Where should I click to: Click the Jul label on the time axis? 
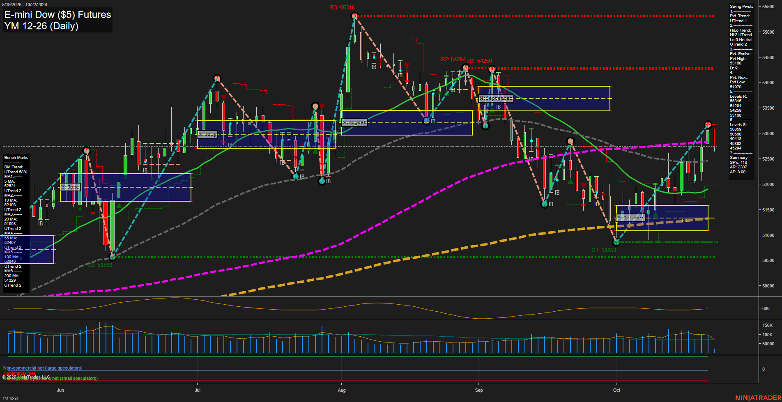click(198, 390)
